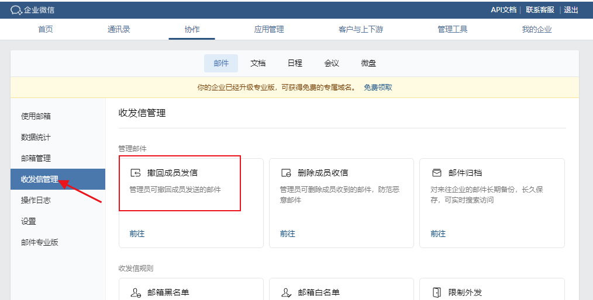Click the 撤回成员发信 card title

click(173, 173)
